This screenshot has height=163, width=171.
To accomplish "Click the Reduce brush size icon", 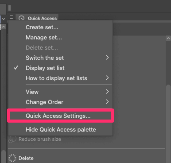I will [12, 140].
